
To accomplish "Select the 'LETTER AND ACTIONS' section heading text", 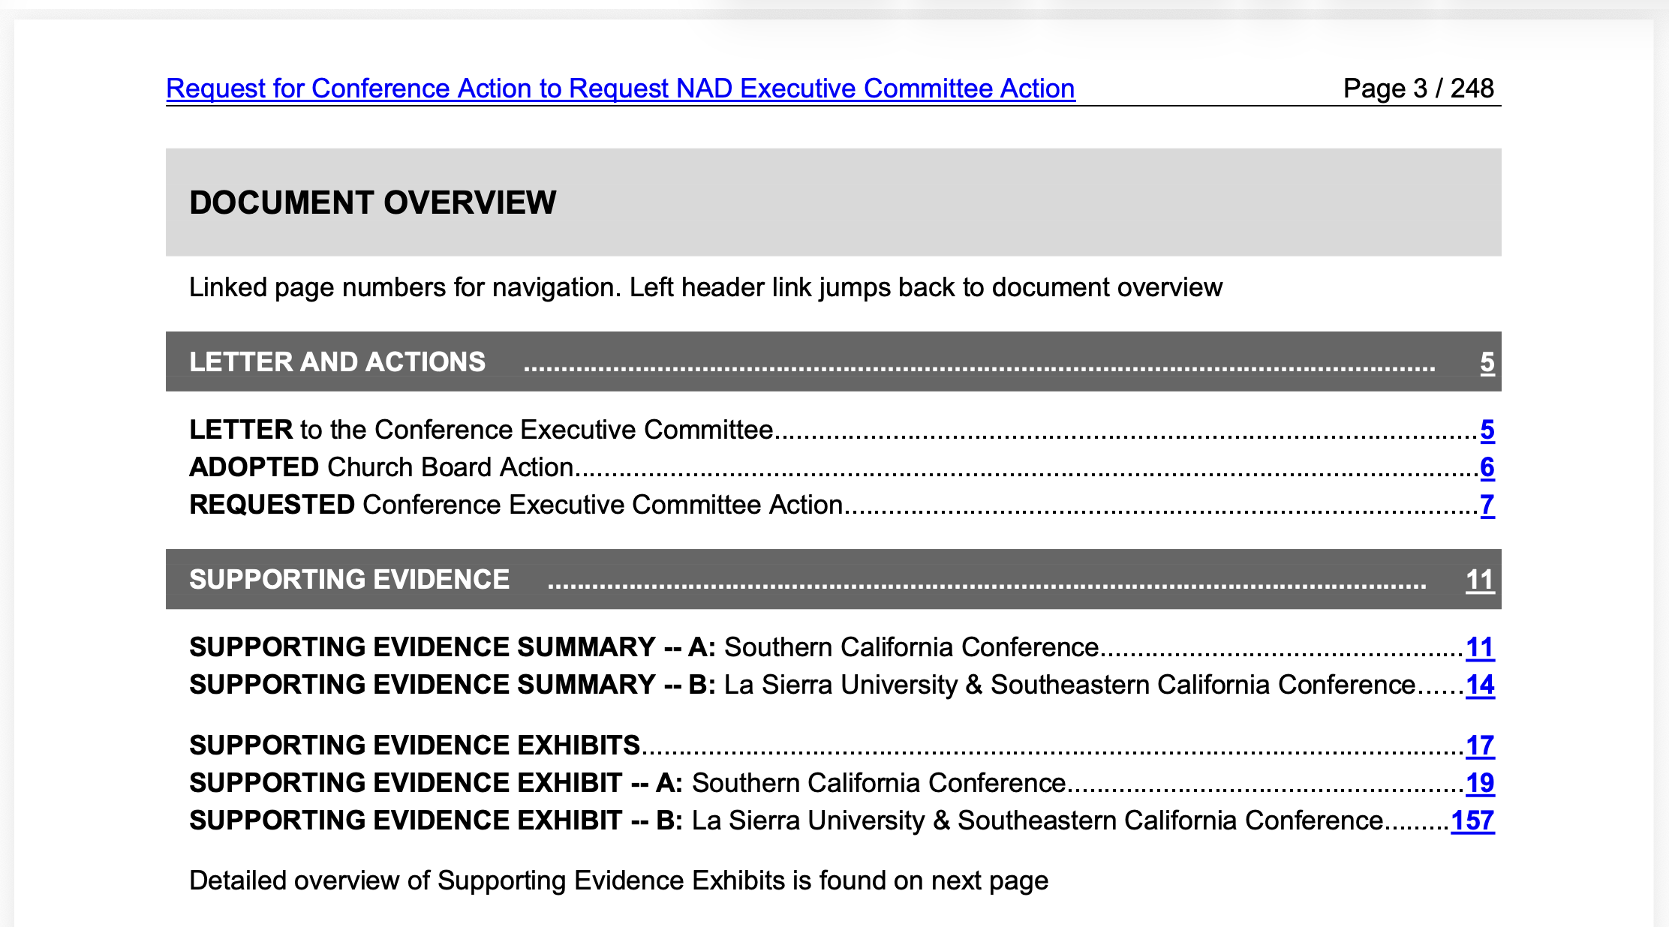I will 337,362.
